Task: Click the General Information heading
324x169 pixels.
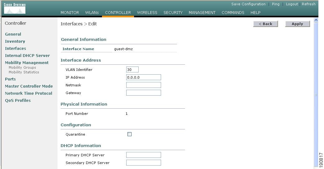Action: 84,40
